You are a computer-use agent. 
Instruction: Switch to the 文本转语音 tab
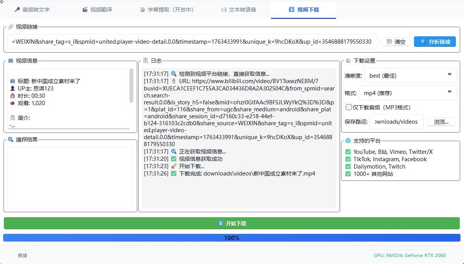(238, 10)
